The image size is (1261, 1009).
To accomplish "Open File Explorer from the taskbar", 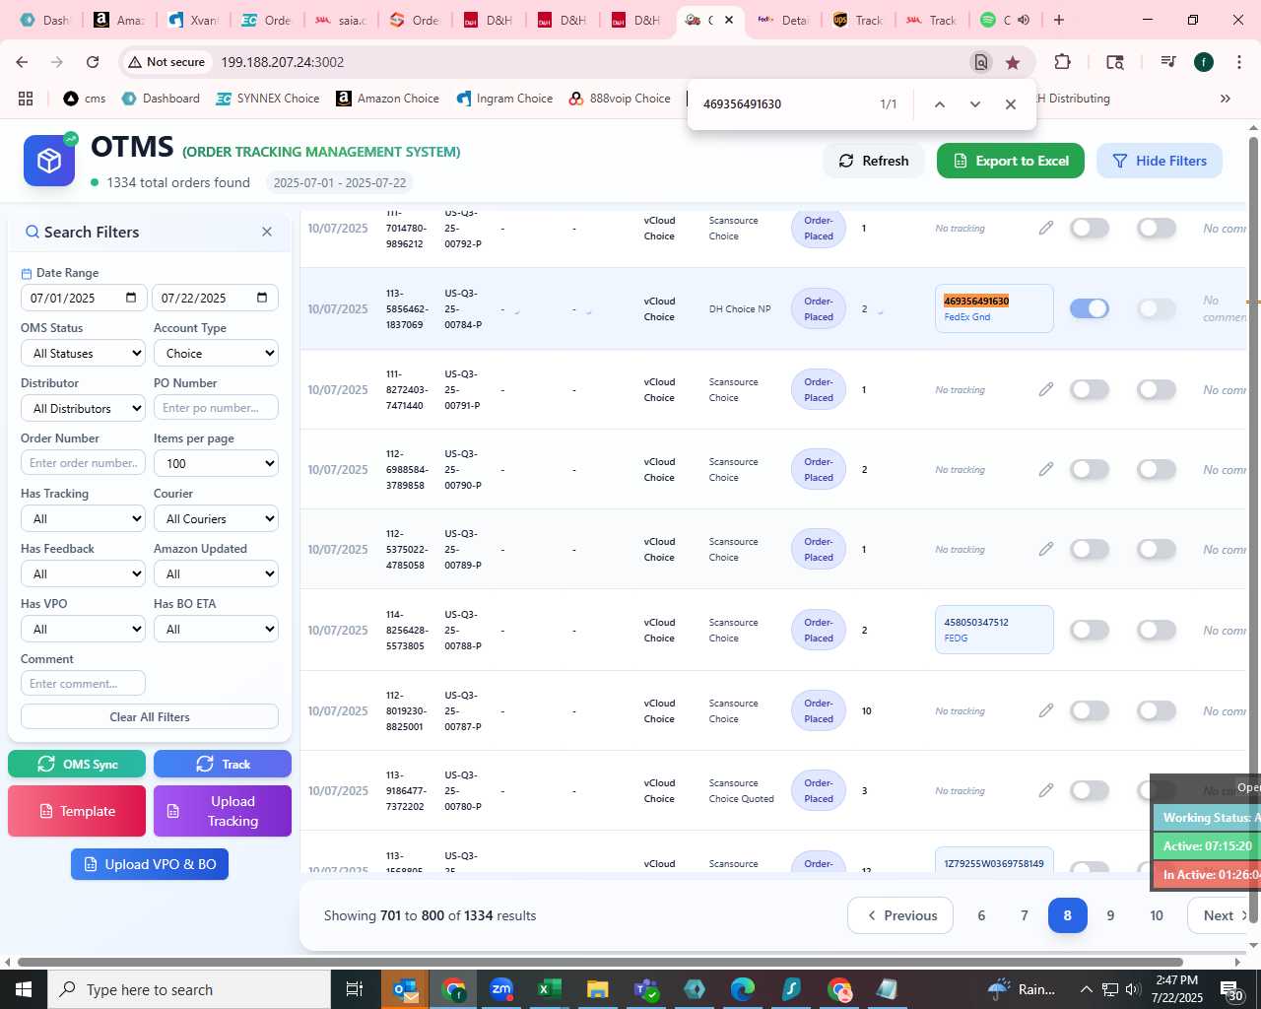I will point(598,989).
